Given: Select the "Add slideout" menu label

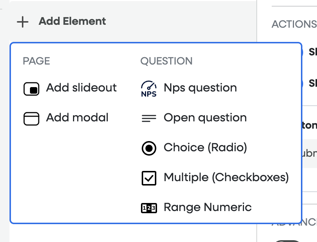Looking at the screenshot, I should coord(81,88).
